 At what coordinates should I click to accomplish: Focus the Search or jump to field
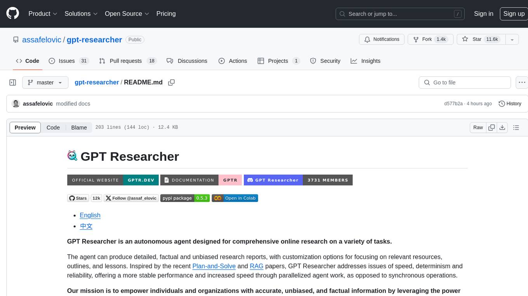[400, 14]
